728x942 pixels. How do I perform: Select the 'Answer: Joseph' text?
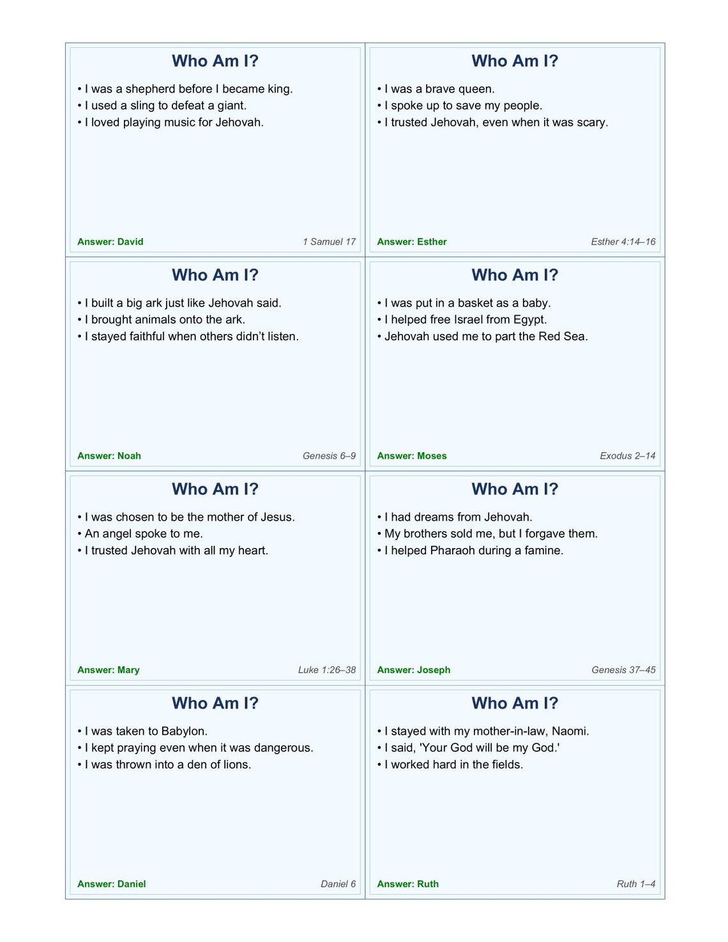[x=413, y=669]
